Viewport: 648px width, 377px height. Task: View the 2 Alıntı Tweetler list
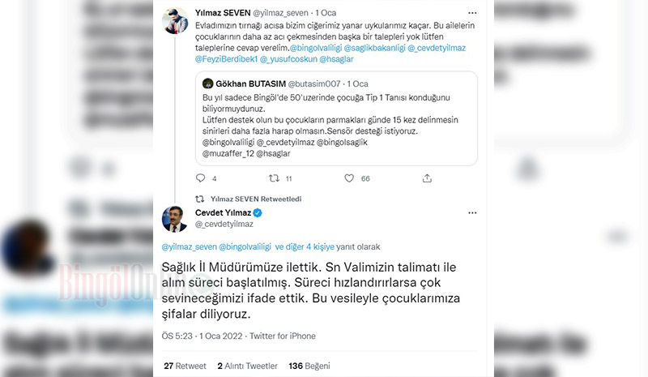(x=247, y=366)
